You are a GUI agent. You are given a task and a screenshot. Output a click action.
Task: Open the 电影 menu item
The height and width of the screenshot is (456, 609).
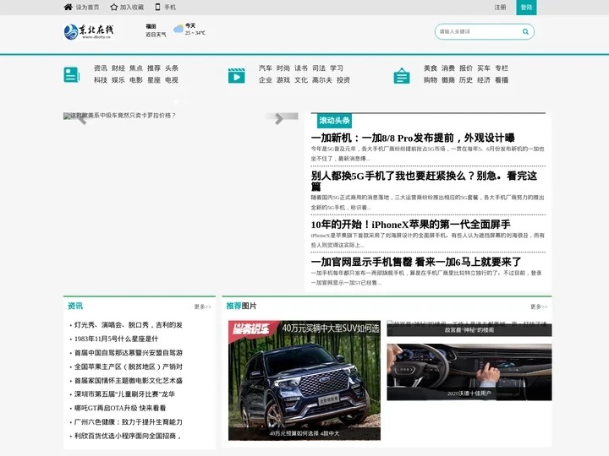pos(136,80)
